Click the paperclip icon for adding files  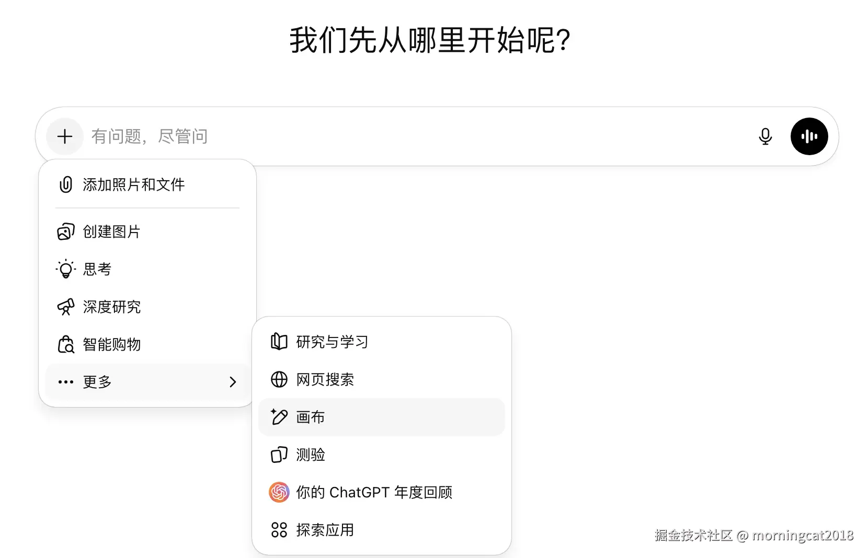point(66,184)
